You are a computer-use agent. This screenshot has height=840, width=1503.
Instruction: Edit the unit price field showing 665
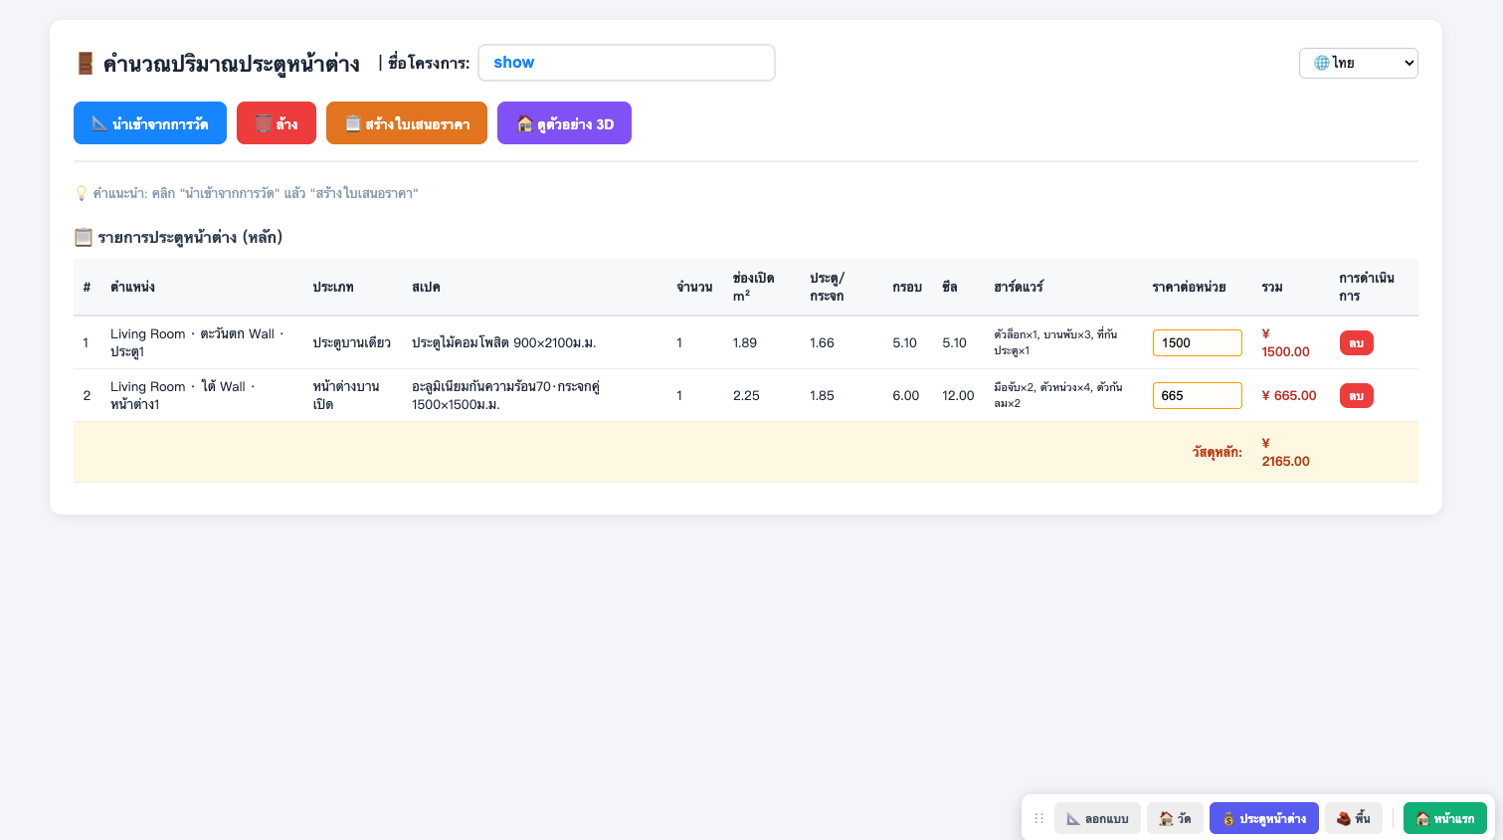[1197, 395]
